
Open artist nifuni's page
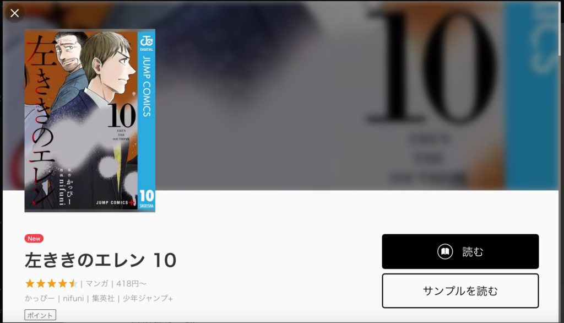73,299
